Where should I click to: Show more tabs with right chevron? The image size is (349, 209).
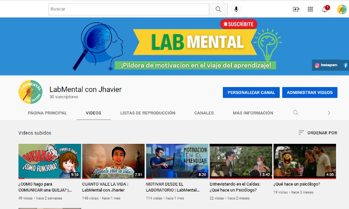pyautogui.click(x=329, y=113)
